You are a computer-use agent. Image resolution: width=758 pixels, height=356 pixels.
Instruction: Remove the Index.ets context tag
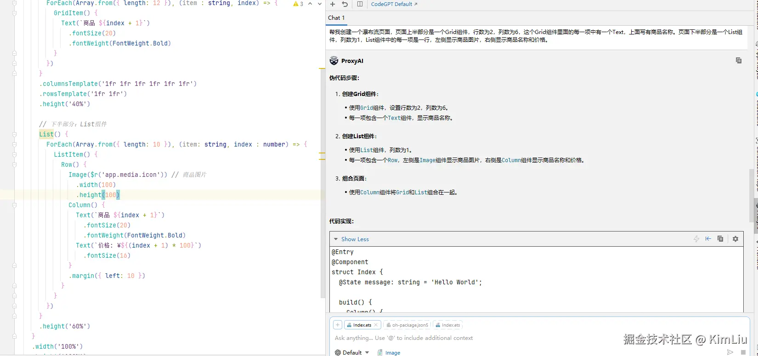point(376,325)
